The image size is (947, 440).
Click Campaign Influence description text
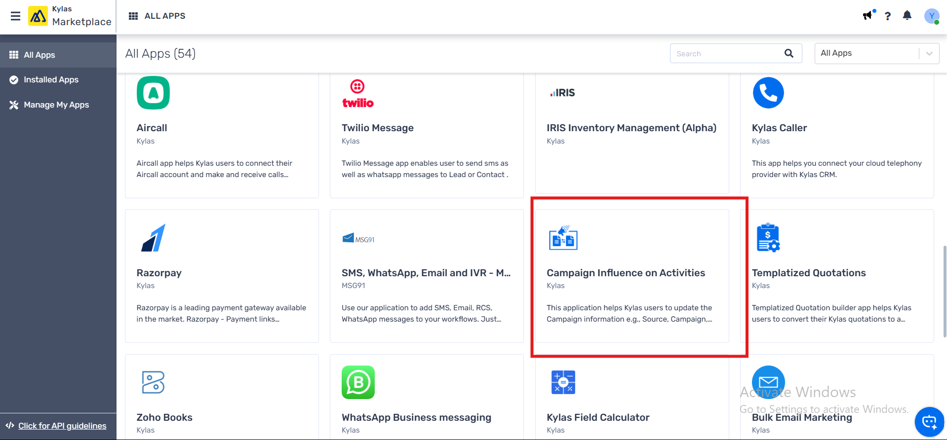click(x=630, y=313)
